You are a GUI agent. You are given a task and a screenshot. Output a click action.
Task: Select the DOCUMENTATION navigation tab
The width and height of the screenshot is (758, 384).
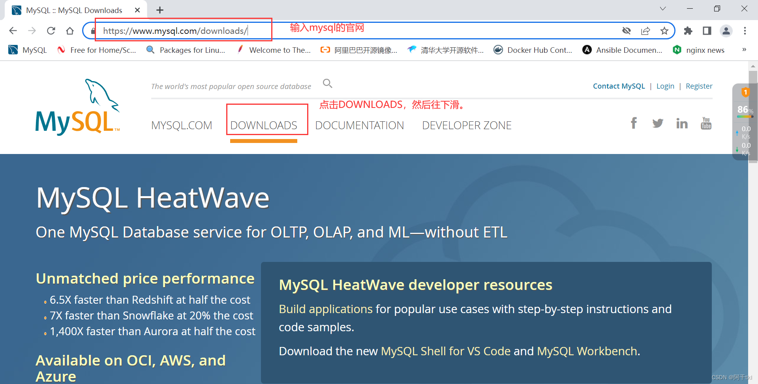click(x=360, y=125)
